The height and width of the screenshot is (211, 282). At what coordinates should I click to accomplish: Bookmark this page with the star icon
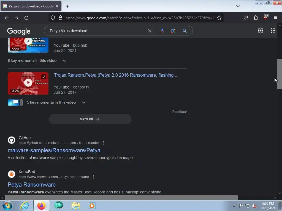pyautogui.click(x=219, y=18)
